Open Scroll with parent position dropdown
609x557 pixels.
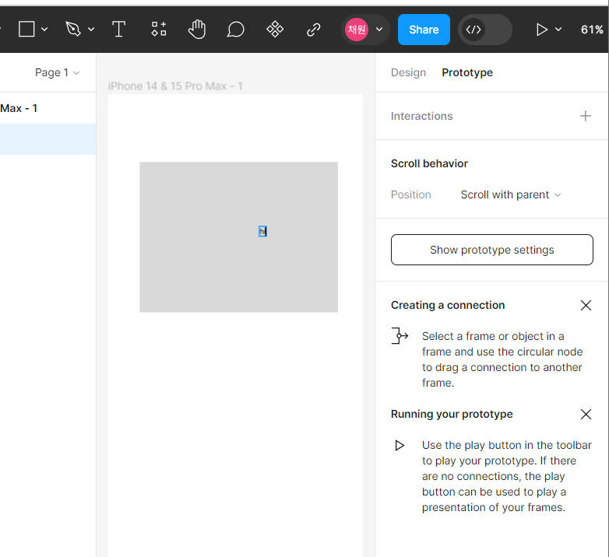coord(510,194)
